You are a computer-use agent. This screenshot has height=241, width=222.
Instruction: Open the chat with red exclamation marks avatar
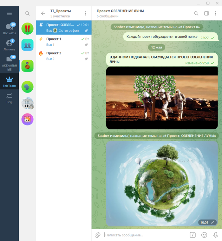pos(28,28)
